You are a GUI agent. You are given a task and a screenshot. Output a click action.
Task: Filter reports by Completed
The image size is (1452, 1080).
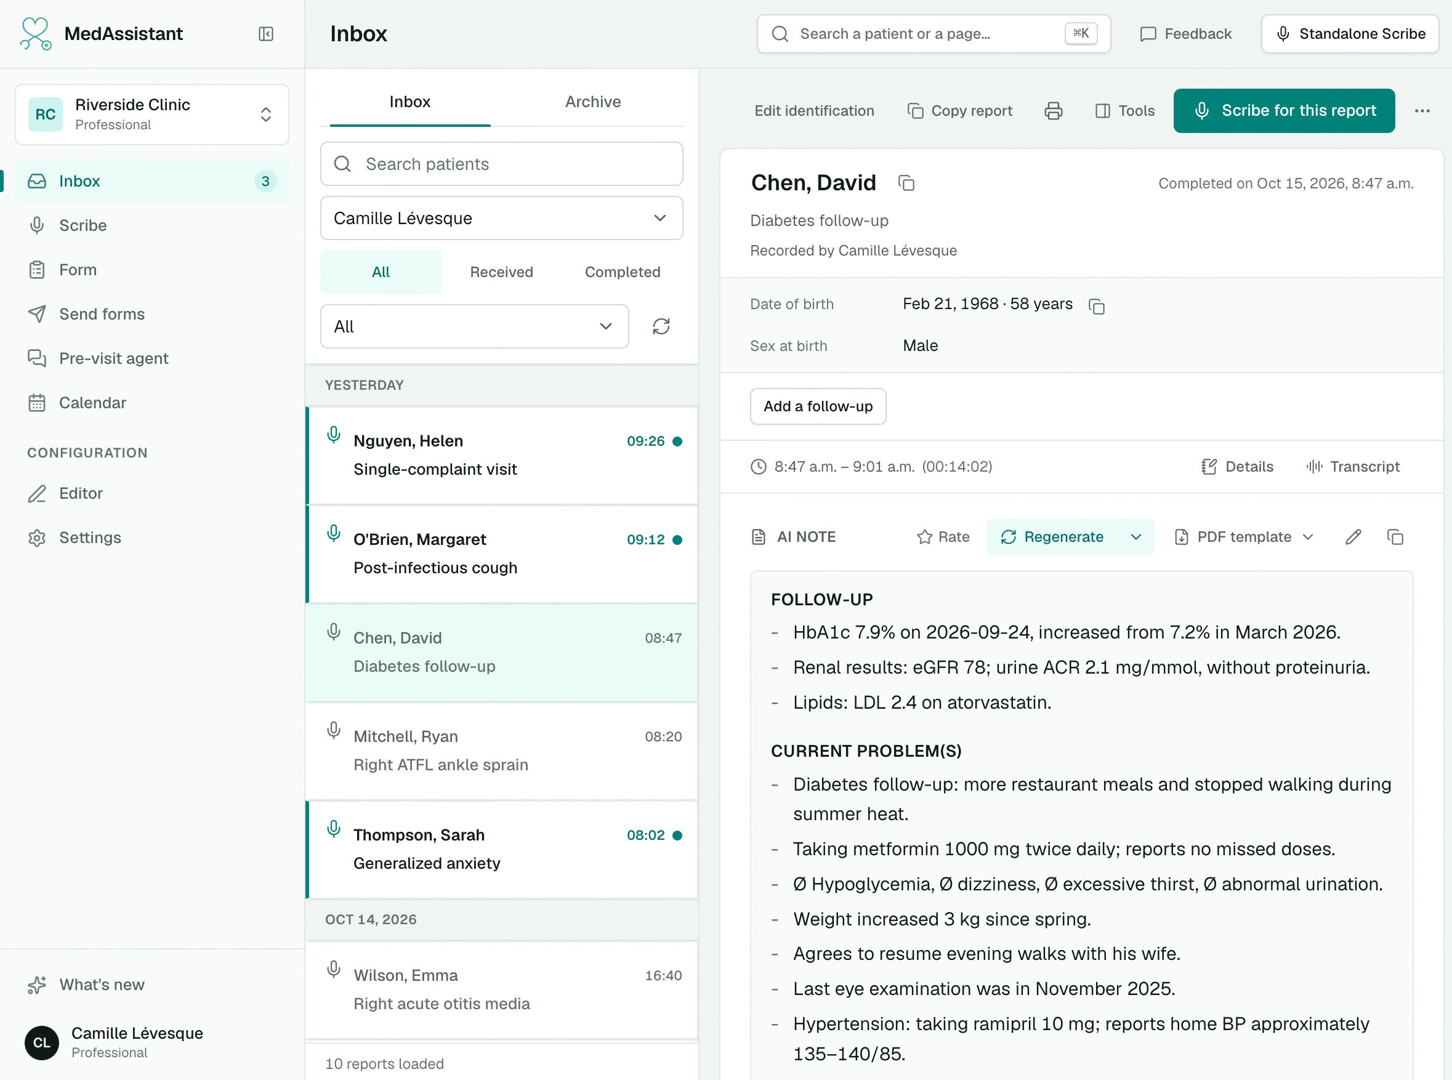click(623, 272)
